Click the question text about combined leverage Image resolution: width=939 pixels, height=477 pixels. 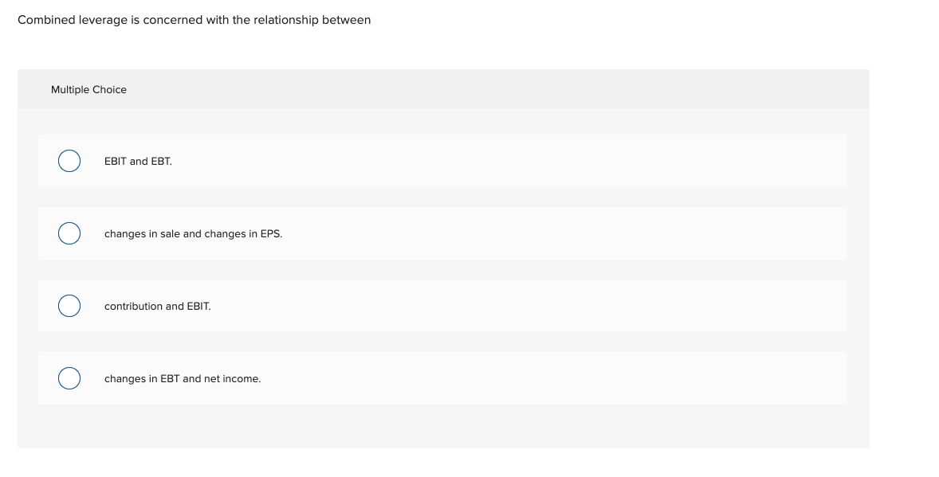click(195, 19)
